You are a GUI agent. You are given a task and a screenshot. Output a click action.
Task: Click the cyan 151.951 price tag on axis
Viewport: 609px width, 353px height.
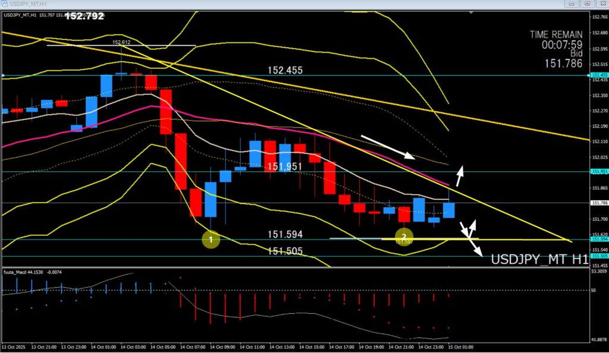coord(598,171)
